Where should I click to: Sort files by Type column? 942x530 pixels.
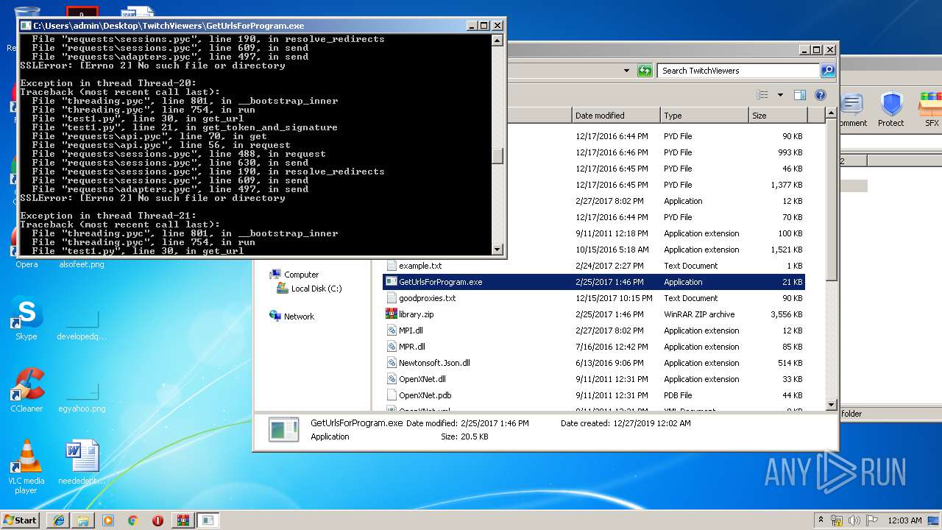pos(704,116)
